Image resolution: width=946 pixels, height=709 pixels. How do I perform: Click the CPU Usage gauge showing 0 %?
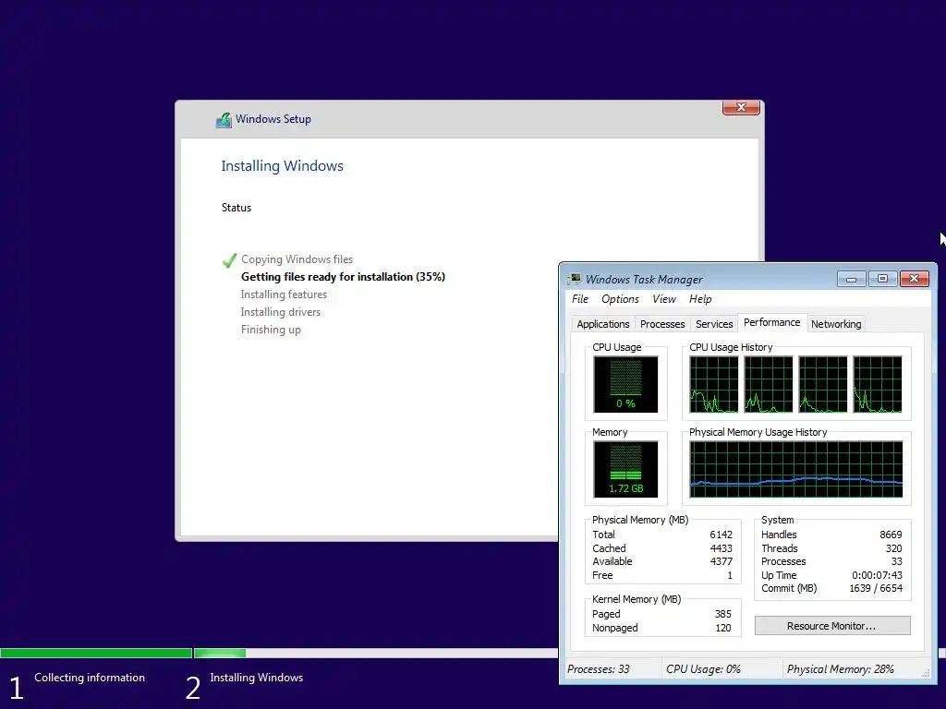(x=625, y=384)
